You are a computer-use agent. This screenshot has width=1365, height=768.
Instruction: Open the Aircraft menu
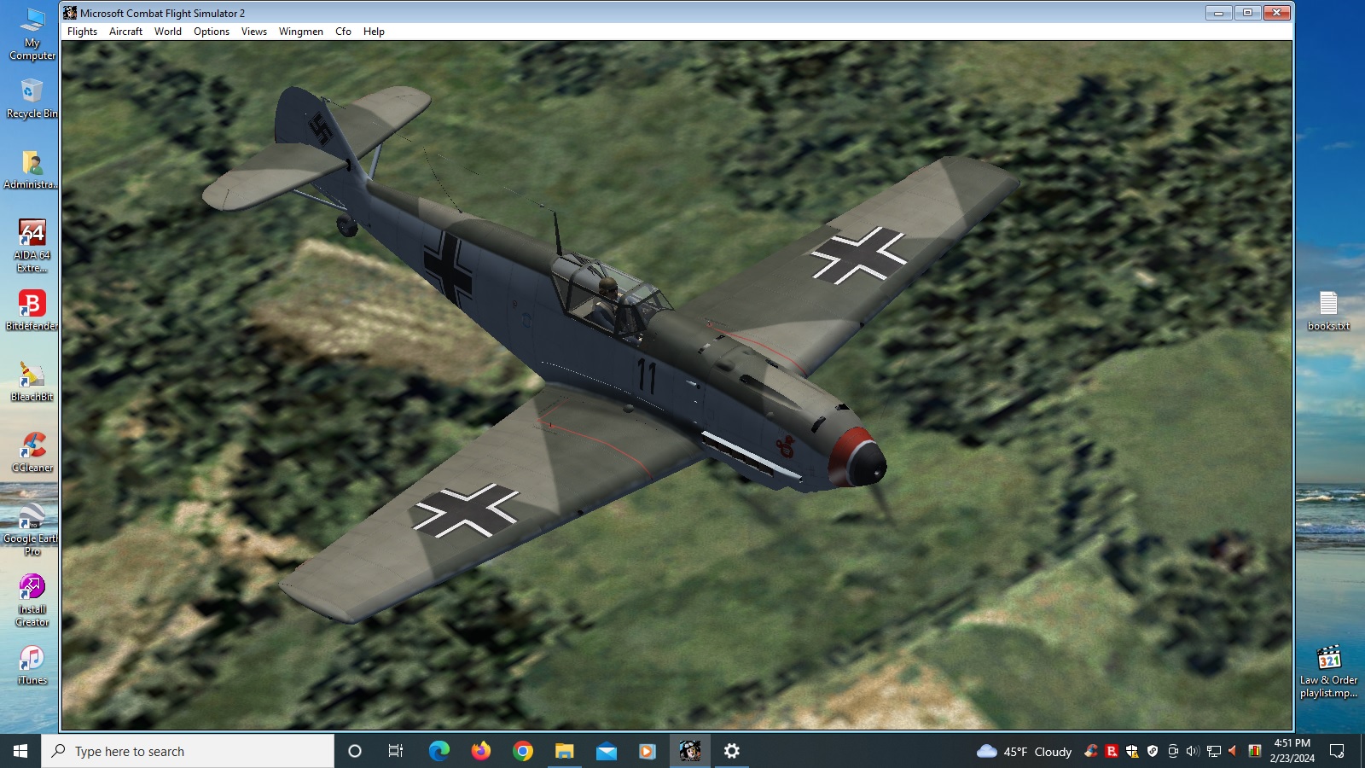coord(125,32)
